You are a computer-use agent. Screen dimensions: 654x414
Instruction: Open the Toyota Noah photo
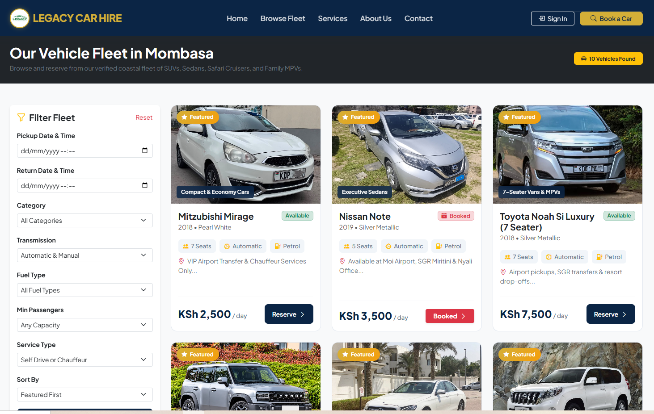coord(568,155)
